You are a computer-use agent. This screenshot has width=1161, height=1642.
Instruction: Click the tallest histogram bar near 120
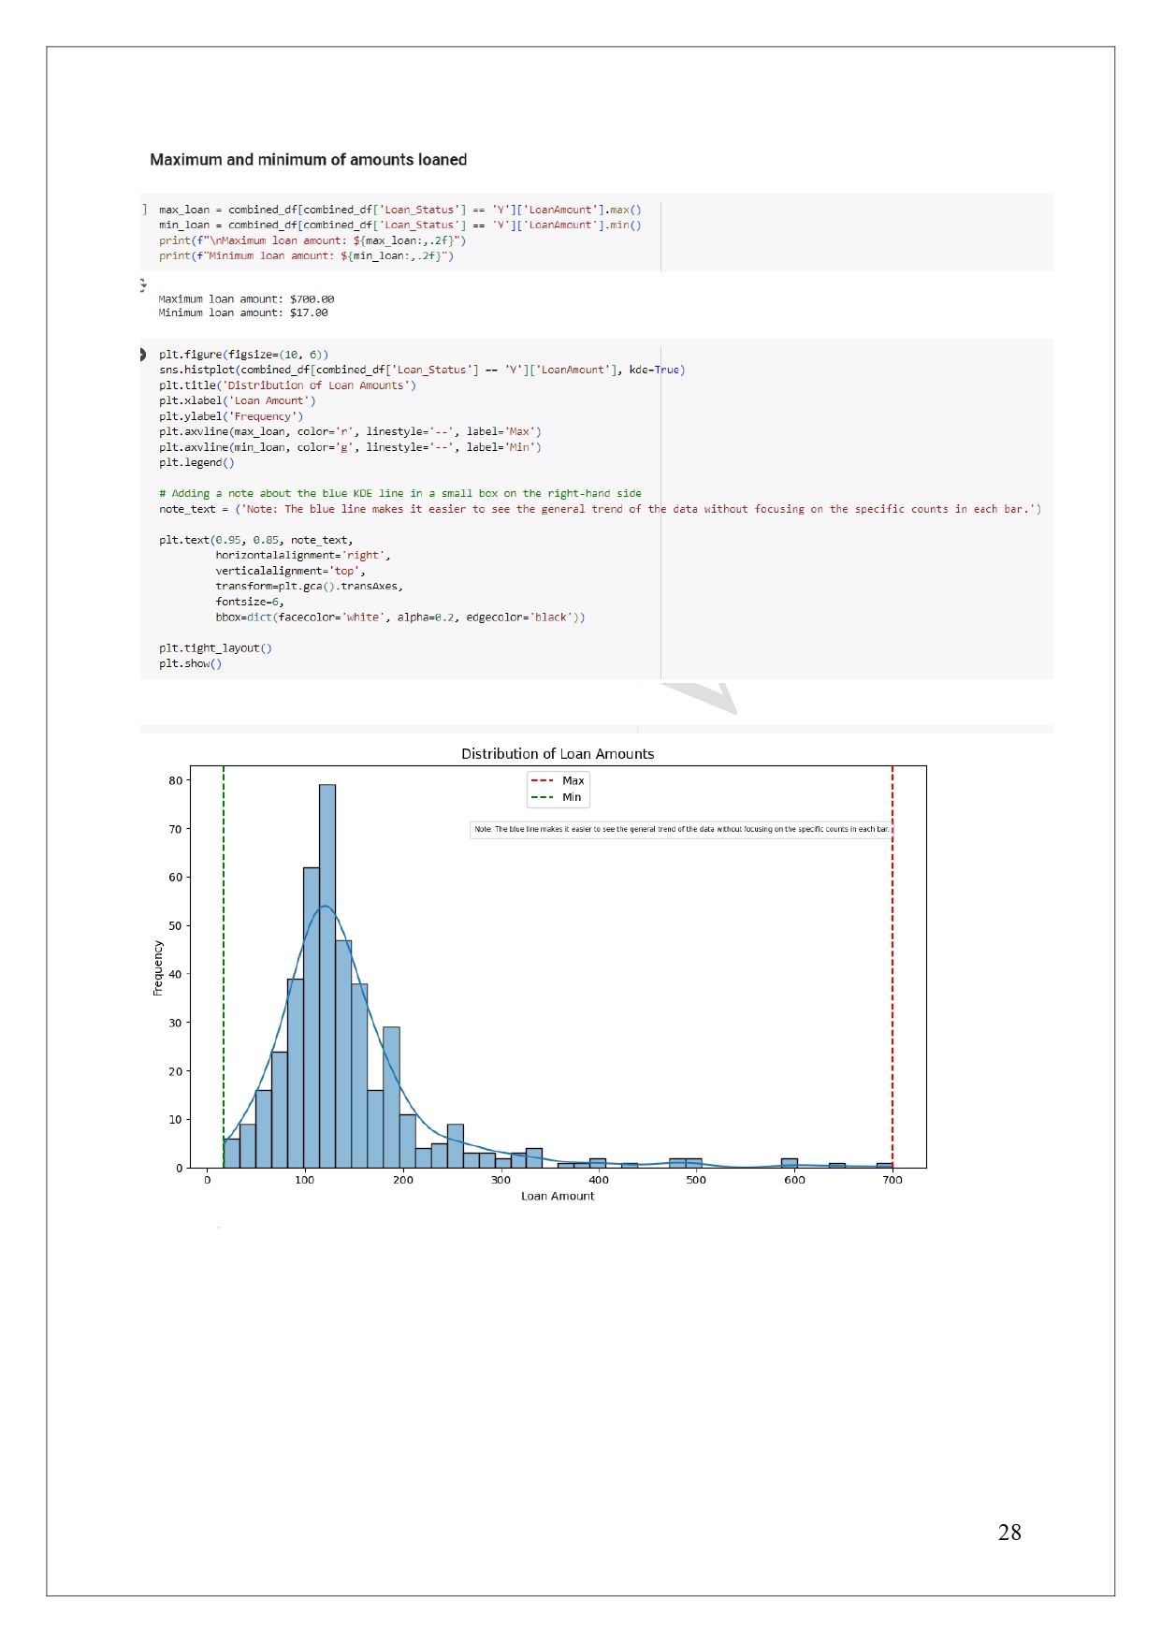coord(327,973)
